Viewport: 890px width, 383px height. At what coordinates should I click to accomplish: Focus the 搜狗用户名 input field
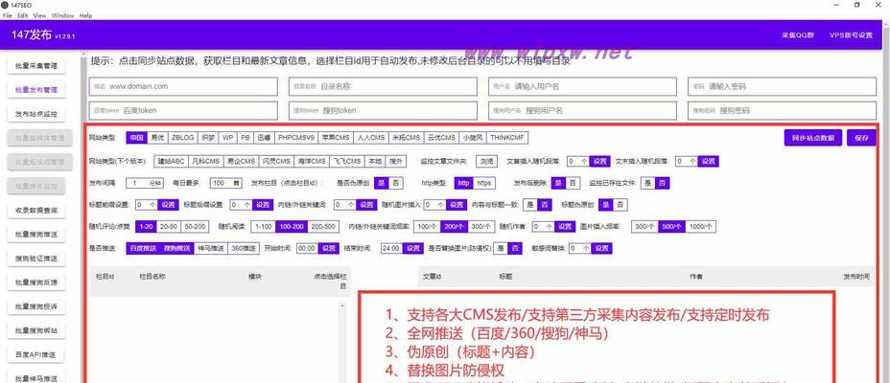(582, 110)
